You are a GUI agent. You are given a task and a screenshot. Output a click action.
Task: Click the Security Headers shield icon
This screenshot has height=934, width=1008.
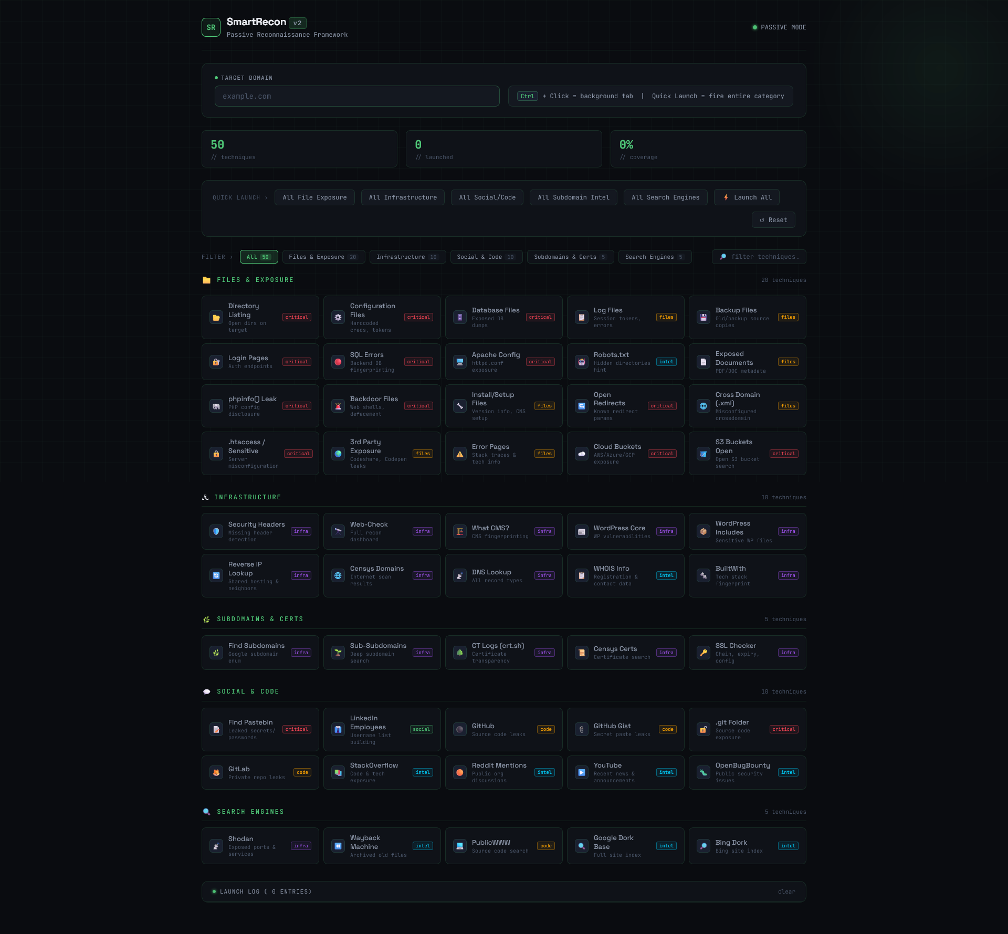pyautogui.click(x=216, y=531)
